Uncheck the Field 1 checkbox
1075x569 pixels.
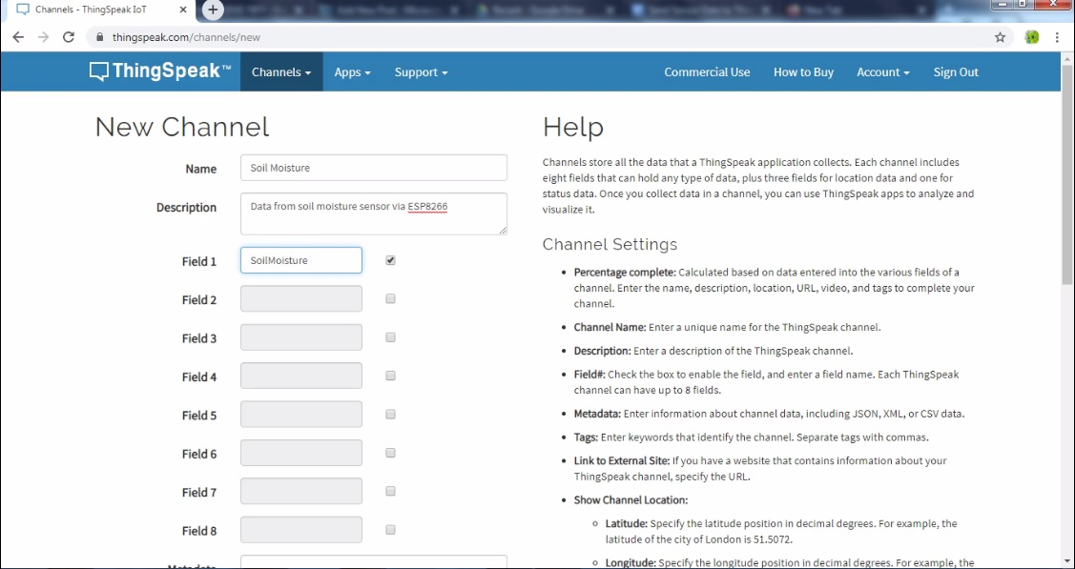[390, 260]
